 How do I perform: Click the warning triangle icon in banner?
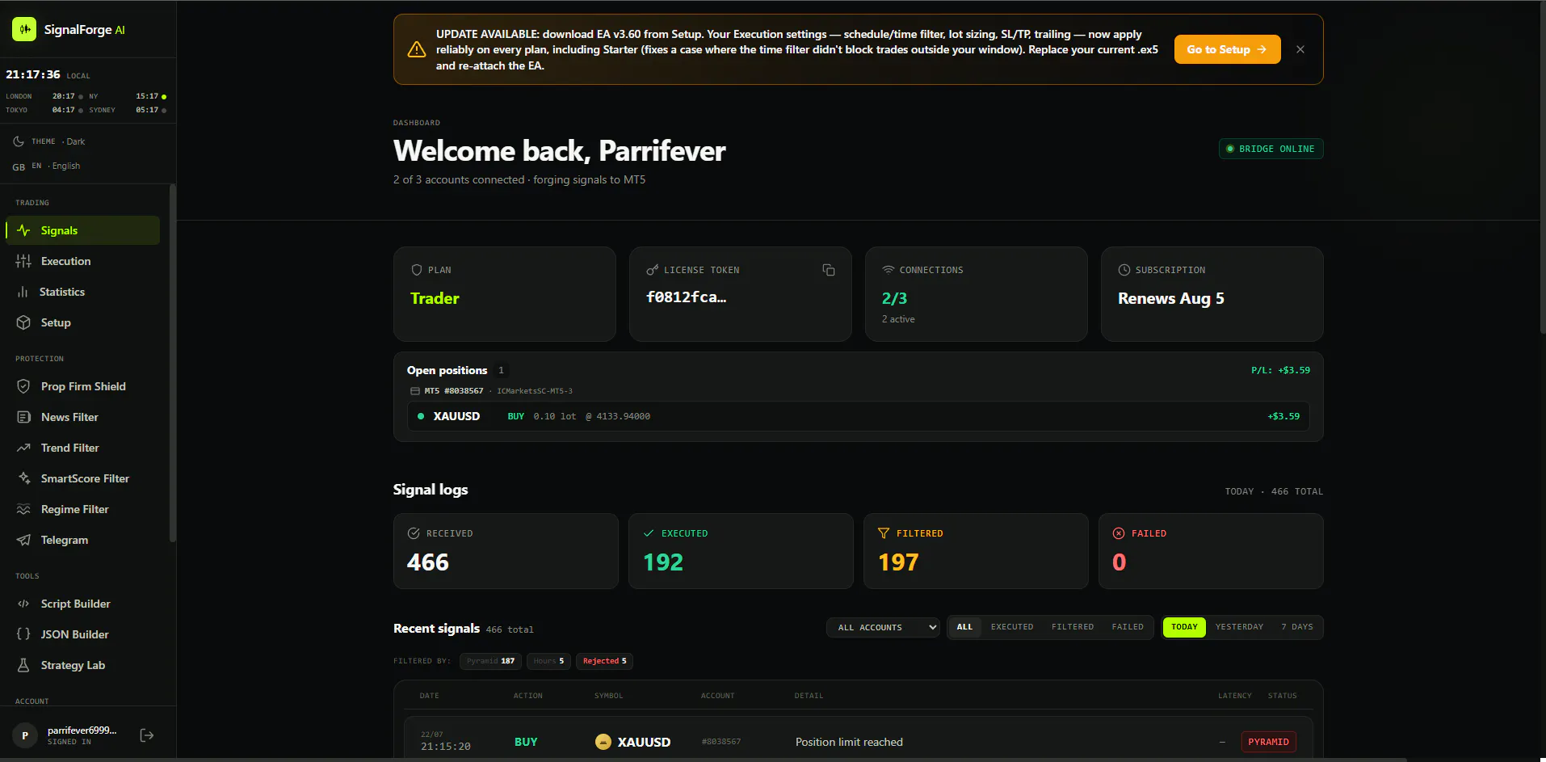(x=417, y=49)
